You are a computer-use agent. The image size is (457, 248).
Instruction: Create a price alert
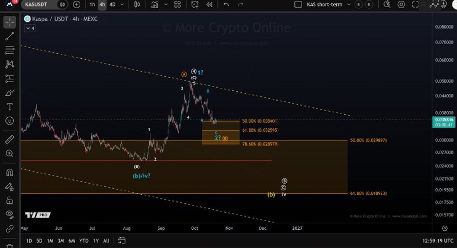(195, 4)
